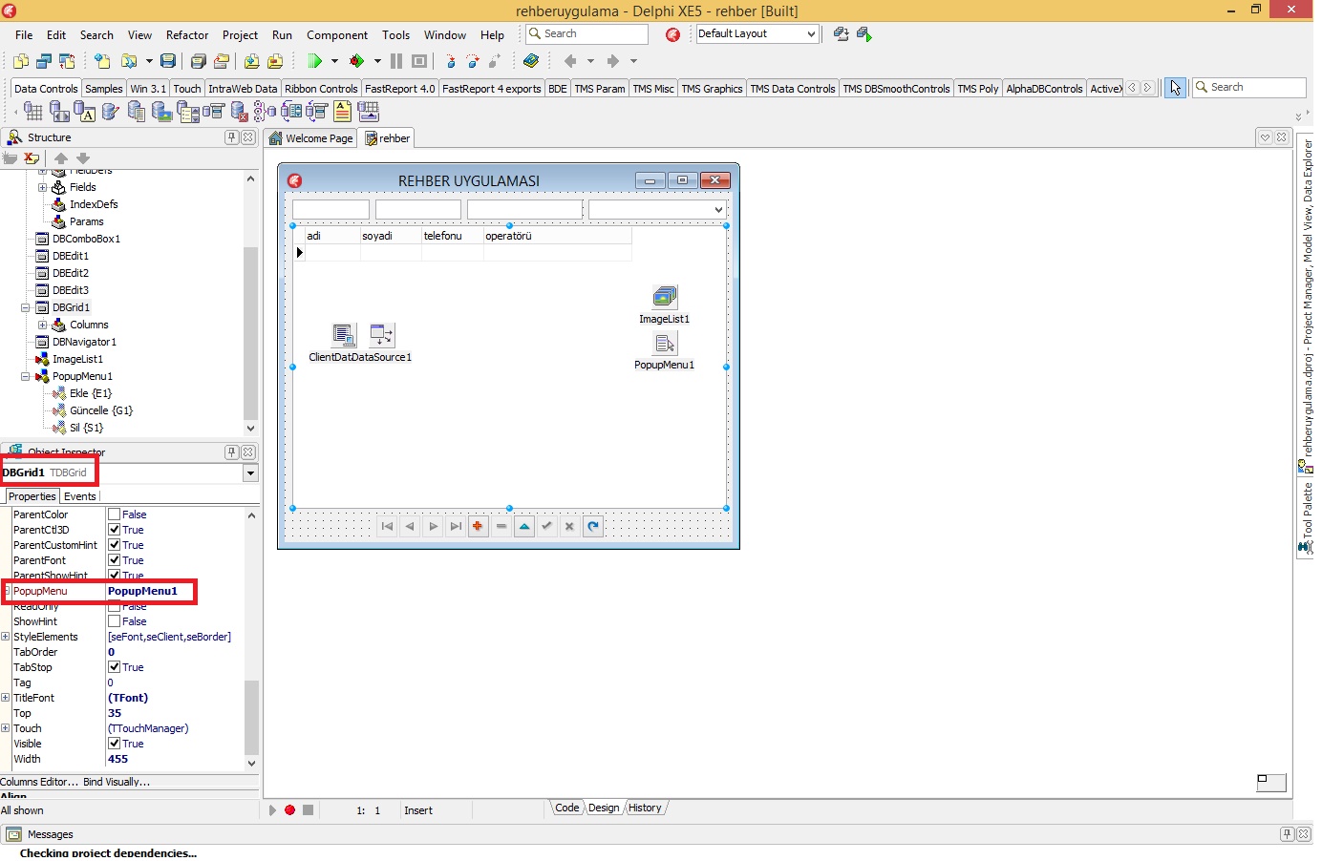Click the red record macro icon
The width and height of the screenshot is (1322, 861).
click(289, 809)
